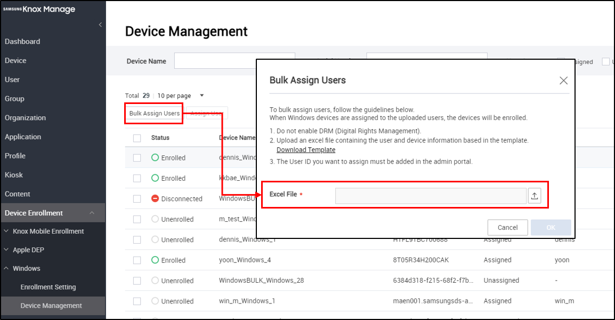Check the WindowsBULK_Windows_28 row checkbox
The width and height of the screenshot is (615, 320).
[137, 281]
